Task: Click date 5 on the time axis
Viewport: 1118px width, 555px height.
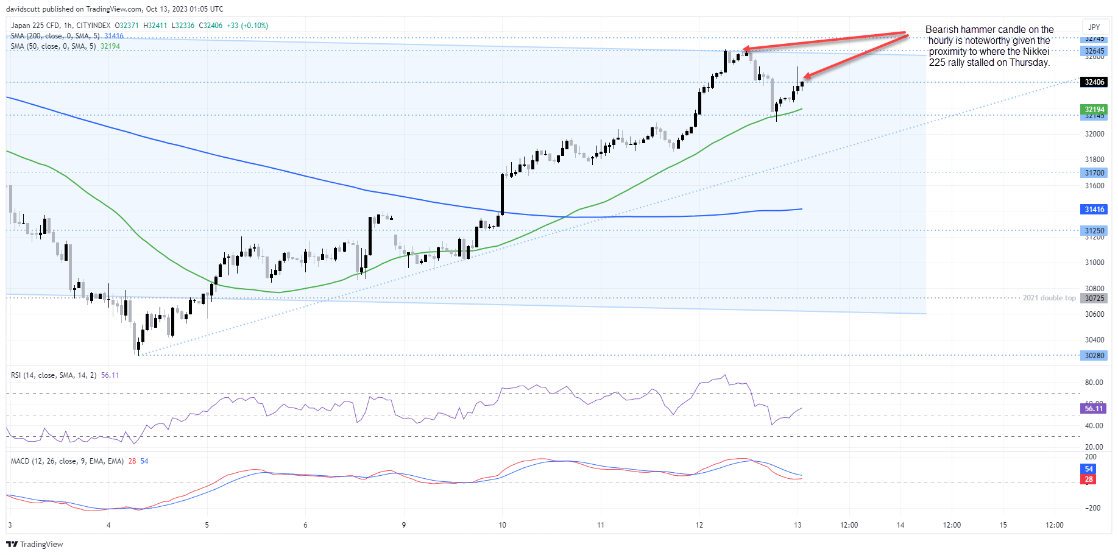Action: [x=207, y=525]
